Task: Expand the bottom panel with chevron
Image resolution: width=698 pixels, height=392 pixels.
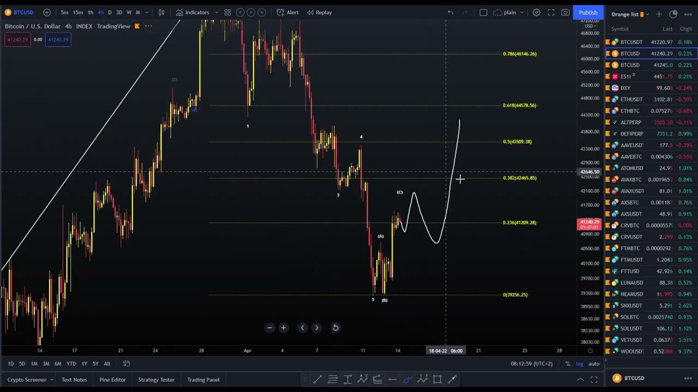Action: (x=580, y=379)
